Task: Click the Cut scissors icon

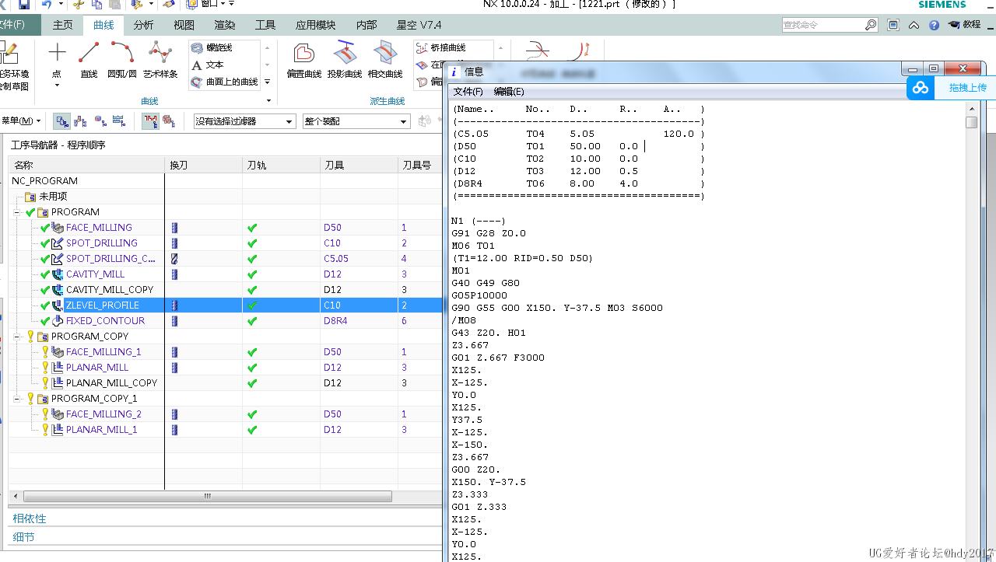Action: pyautogui.click(x=78, y=5)
